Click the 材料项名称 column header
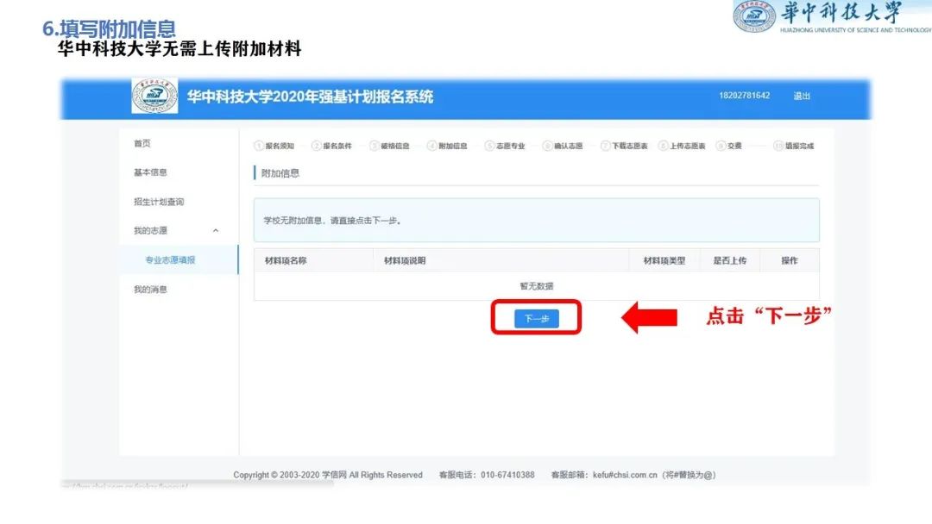Image resolution: width=932 pixels, height=524 pixels. [x=286, y=260]
